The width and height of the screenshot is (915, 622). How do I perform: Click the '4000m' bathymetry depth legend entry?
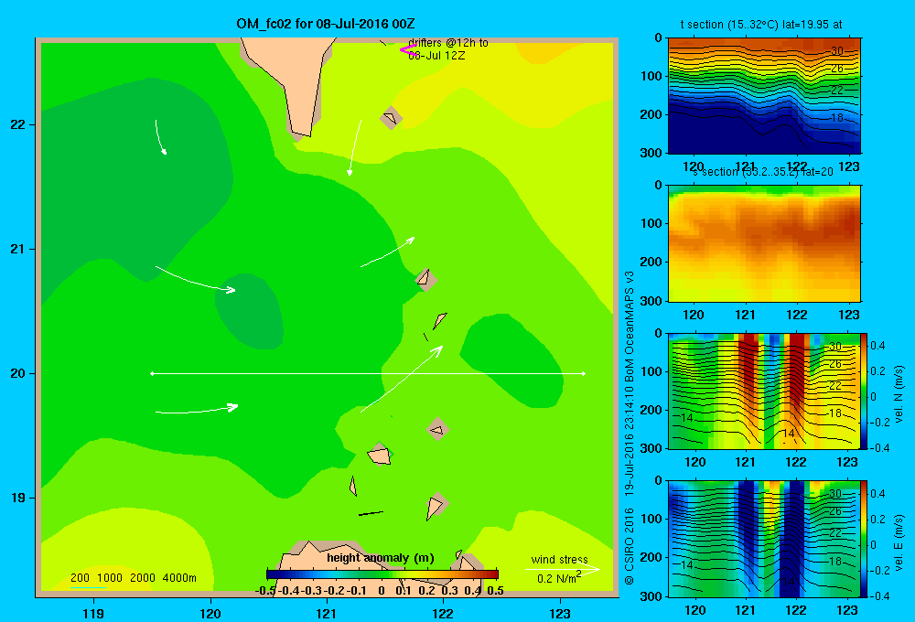[x=179, y=578]
